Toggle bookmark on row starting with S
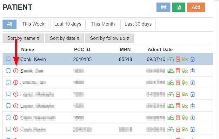Viewport: 219px width, 139px height. point(8,71)
